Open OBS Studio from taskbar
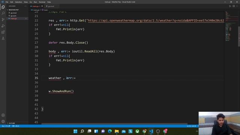The width and height of the screenshot is (240, 135). click(x=158, y=131)
